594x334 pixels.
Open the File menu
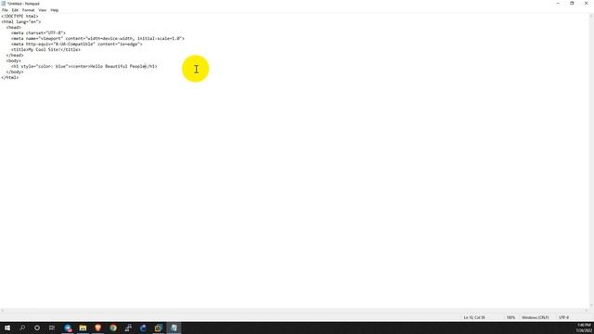click(x=5, y=10)
